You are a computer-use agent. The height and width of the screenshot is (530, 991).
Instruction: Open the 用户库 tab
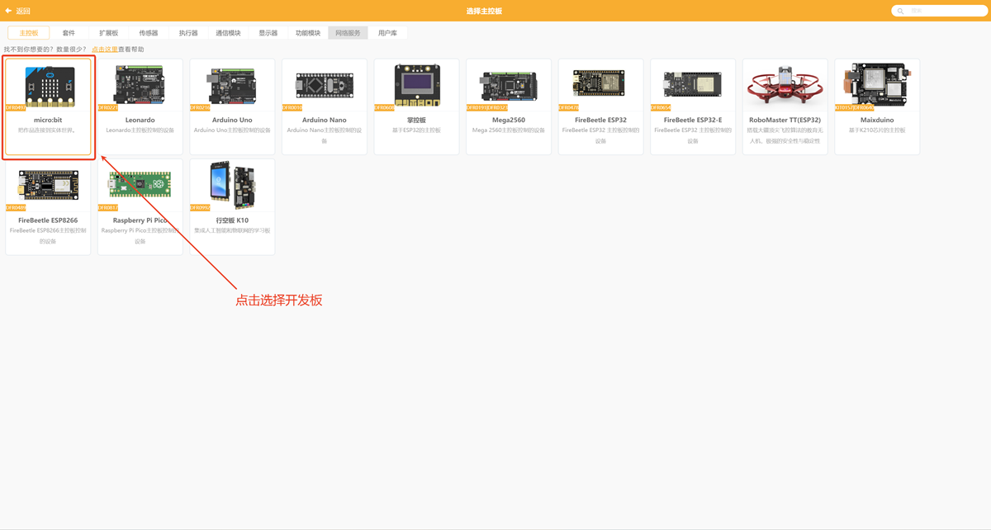tap(387, 33)
